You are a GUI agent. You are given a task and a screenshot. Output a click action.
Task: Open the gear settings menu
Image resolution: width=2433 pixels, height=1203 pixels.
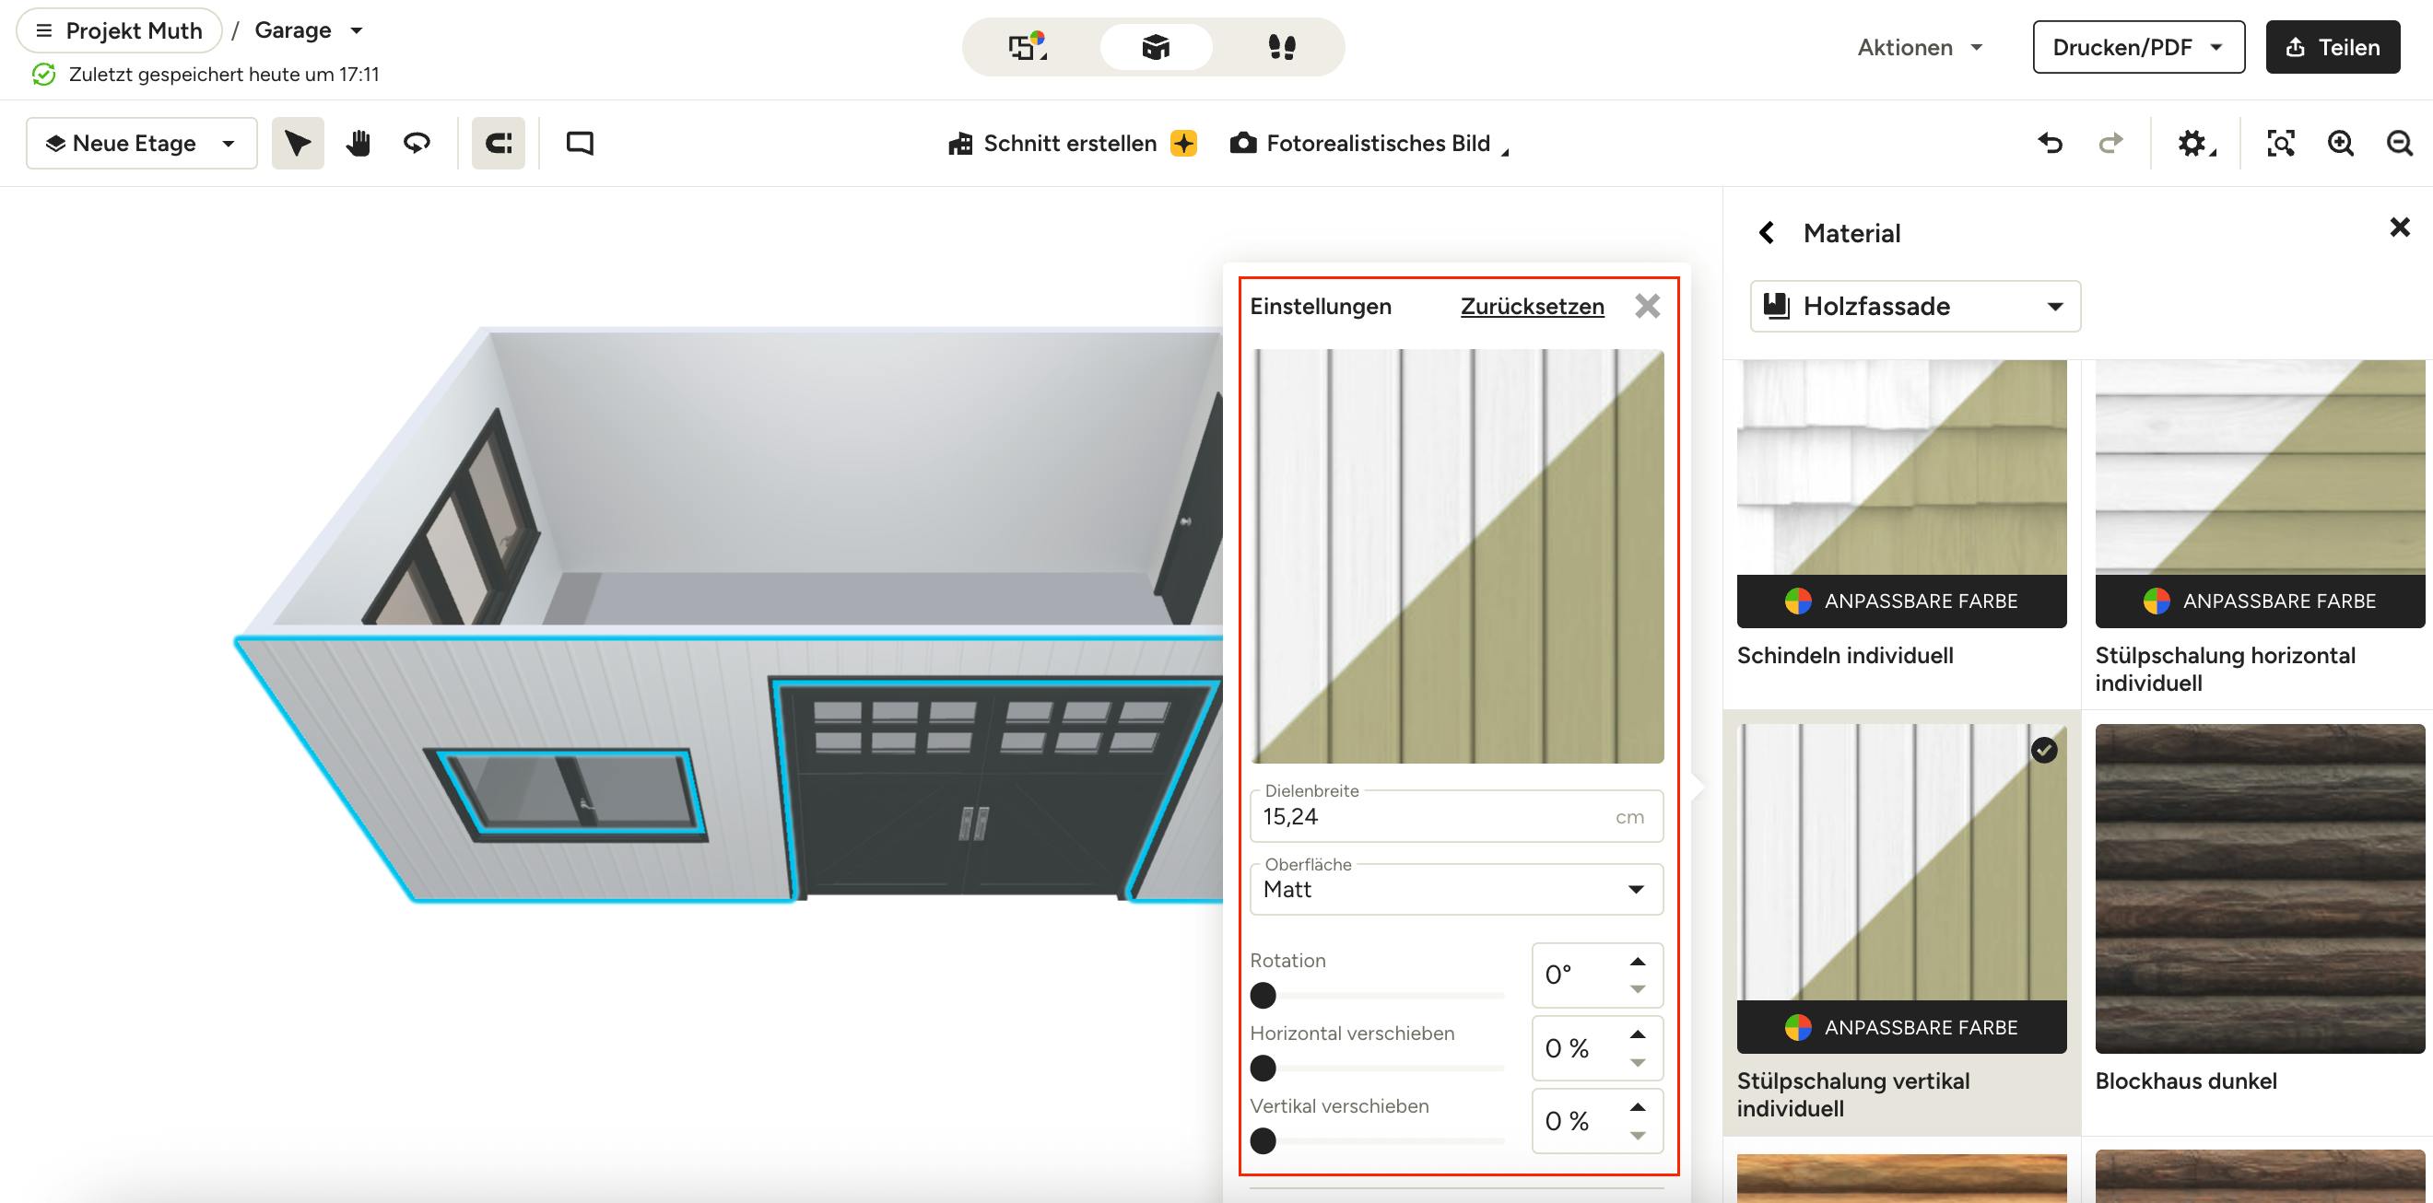[2195, 144]
